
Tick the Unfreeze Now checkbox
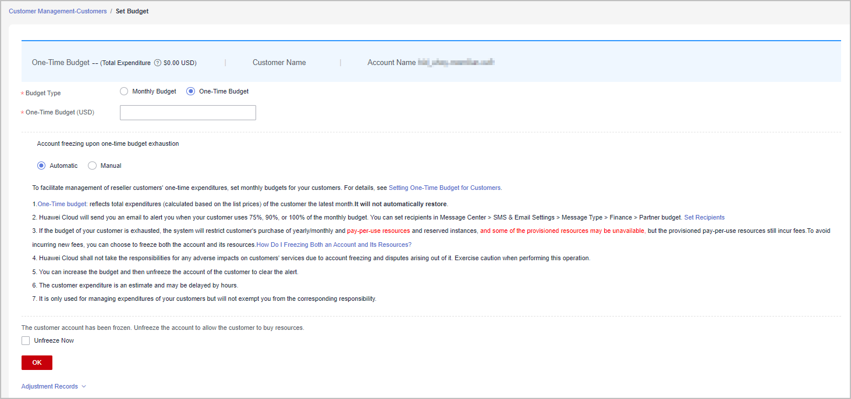click(26, 341)
